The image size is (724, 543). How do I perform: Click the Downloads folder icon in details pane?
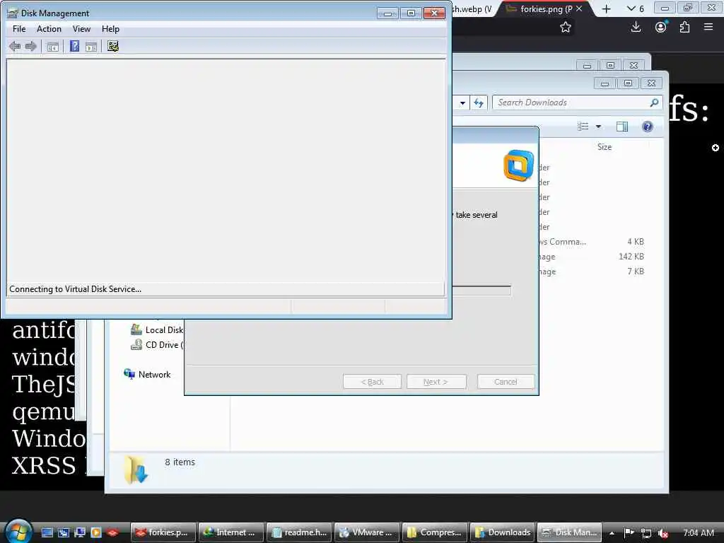pyautogui.click(x=136, y=469)
